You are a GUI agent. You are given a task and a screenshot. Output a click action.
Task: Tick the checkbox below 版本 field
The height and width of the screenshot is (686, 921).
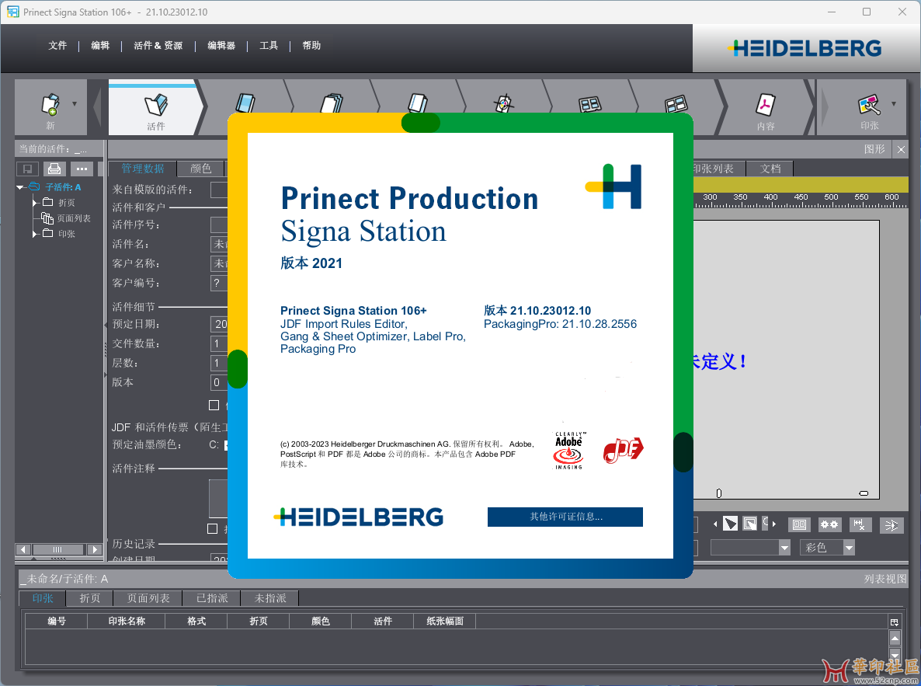214,405
